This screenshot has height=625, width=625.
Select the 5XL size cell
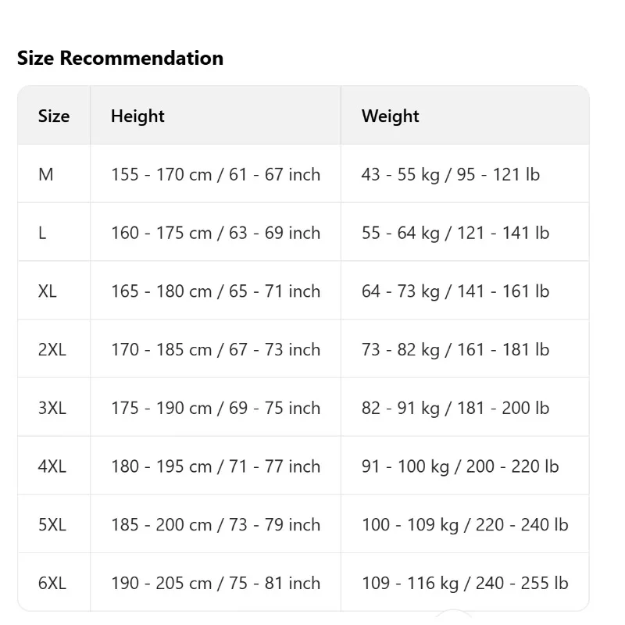click(x=52, y=524)
